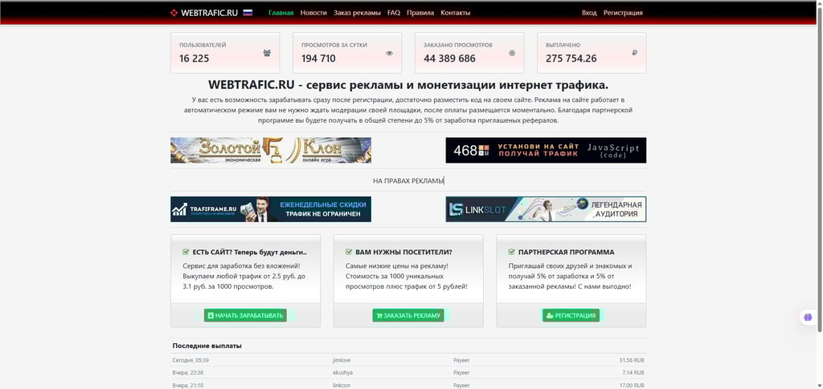Click the purple floating widget icon
This screenshot has width=823, height=389.
808,318
